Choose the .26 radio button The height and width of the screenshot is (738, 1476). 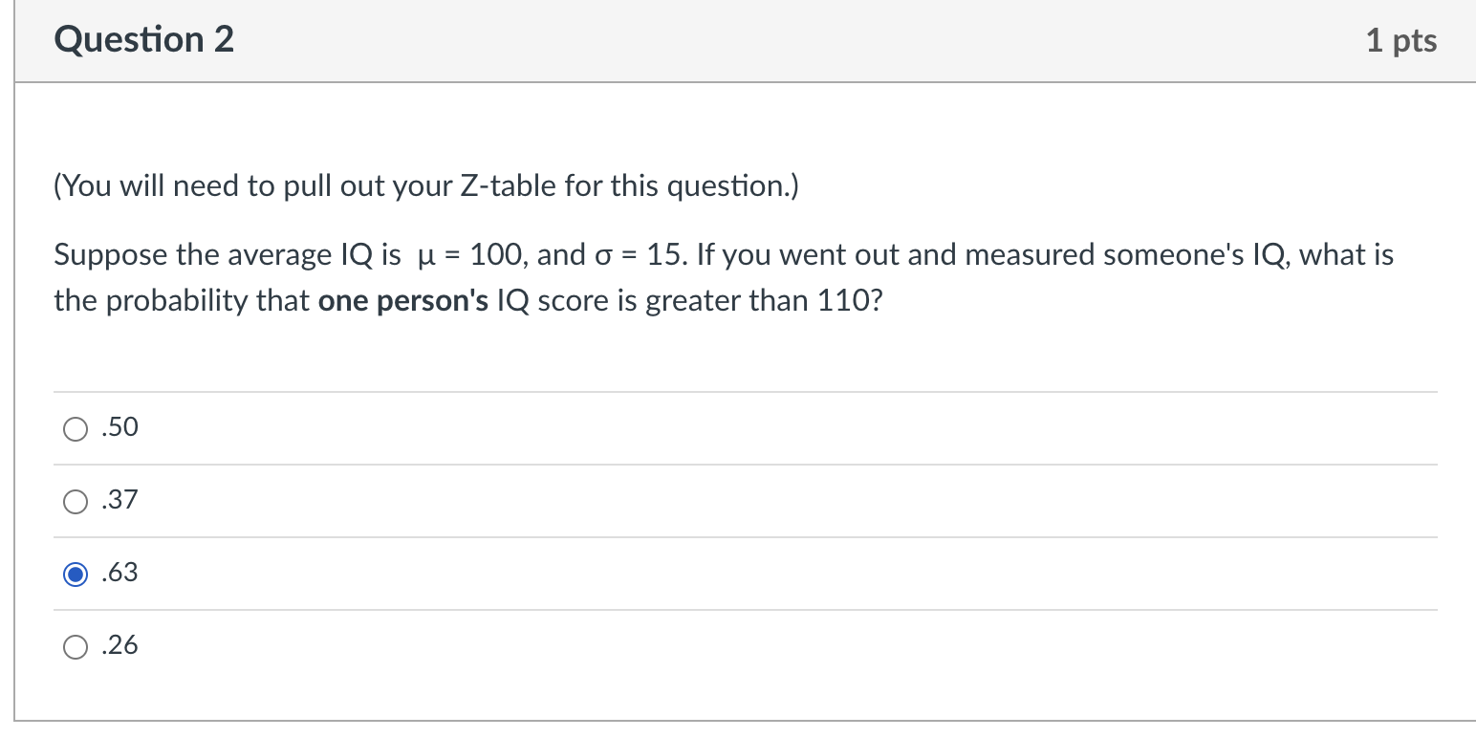click(x=75, y=646)
